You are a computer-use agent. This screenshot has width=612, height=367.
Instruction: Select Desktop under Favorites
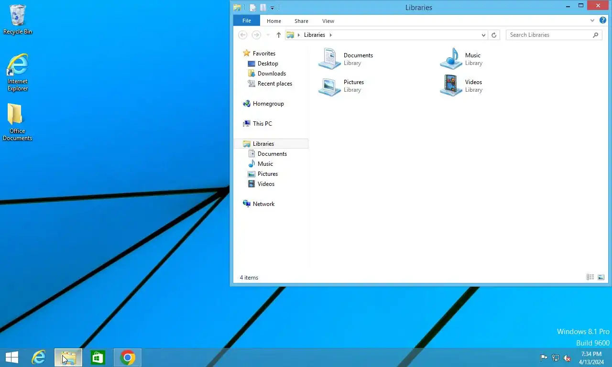263,64
